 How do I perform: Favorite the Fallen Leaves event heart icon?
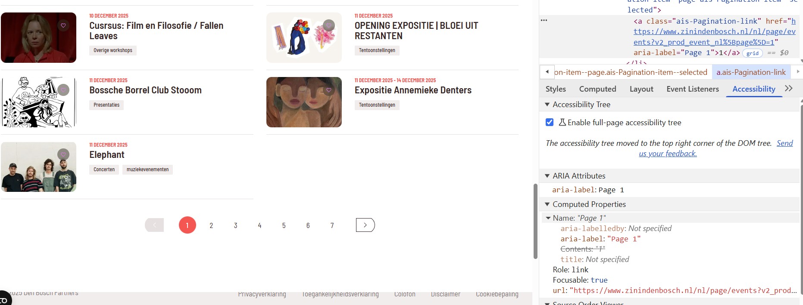point(63,25)
